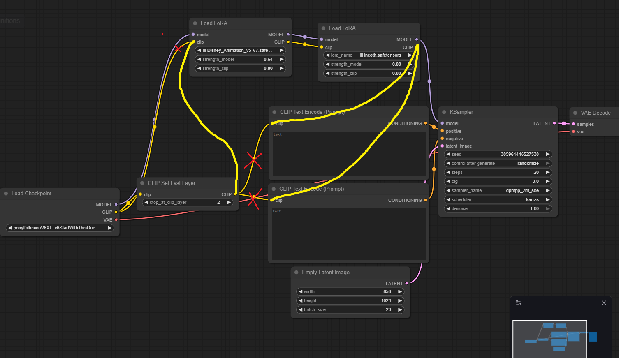
Task: Increase steps using the right arrow
Action: point(547,173)
